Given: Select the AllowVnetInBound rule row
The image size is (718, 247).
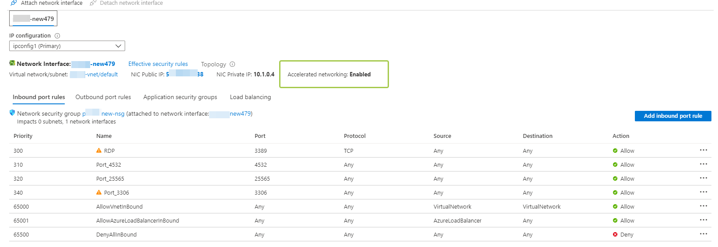Looking at the screenshot, I should [119, 207].
